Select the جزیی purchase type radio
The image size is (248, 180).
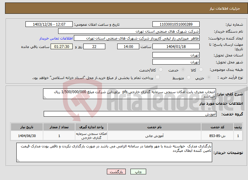(x=209, y=77)
